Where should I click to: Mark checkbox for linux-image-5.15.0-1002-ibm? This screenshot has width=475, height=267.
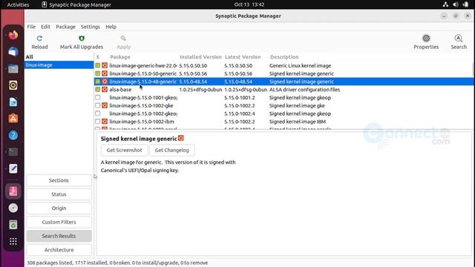tap(97, 122)
